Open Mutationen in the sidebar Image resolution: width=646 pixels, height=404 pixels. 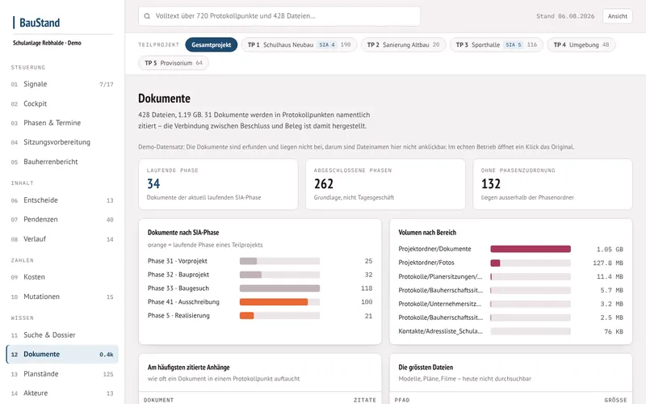click(x=62, y=297)
